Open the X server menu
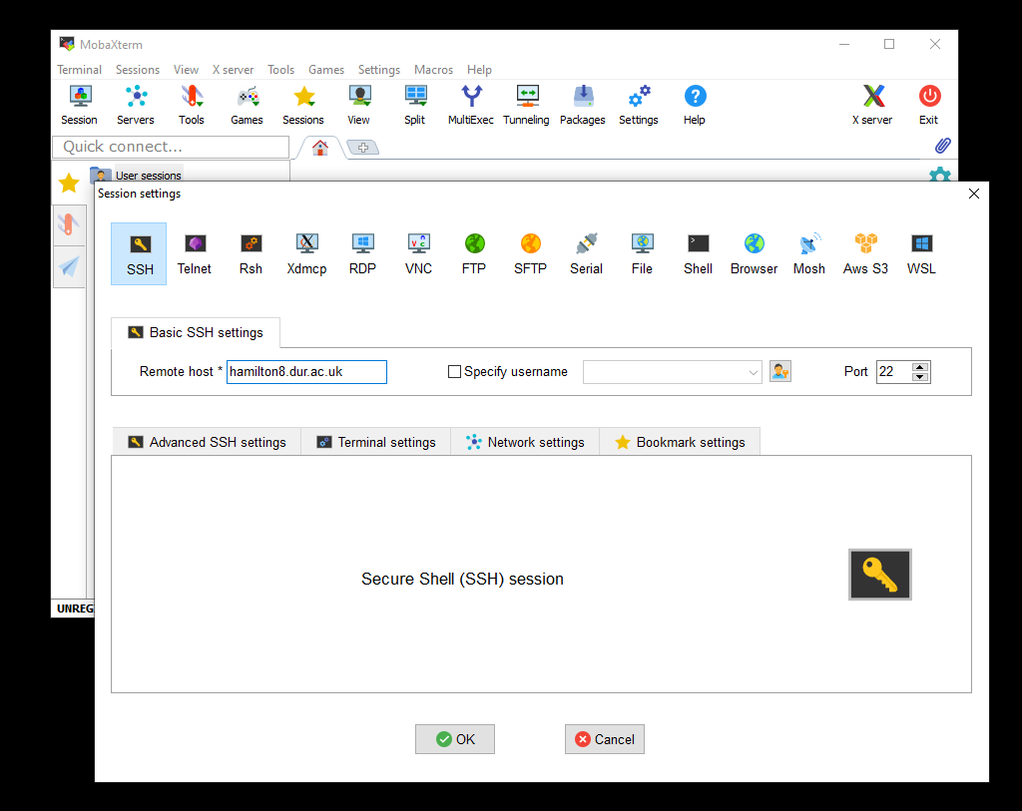The height and width of the screenshot is (811, 1022). click(x=233, y=70)
